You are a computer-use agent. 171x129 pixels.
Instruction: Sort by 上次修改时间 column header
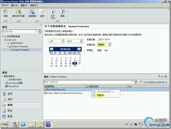coord(106,86)
